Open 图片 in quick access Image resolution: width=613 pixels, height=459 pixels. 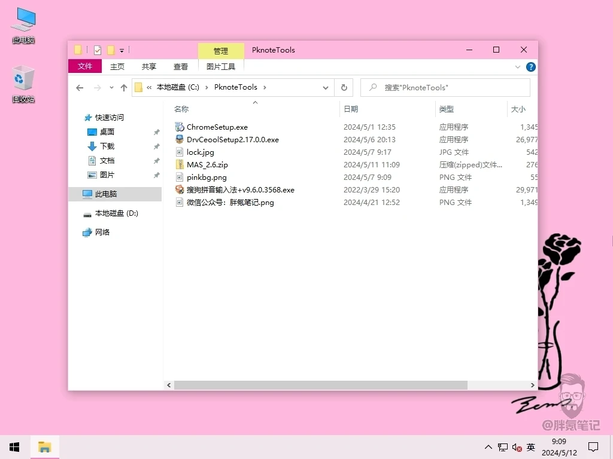click(107, 175)
